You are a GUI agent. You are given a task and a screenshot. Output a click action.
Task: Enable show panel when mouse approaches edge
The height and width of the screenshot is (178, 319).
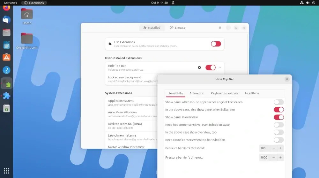(279, 102)
